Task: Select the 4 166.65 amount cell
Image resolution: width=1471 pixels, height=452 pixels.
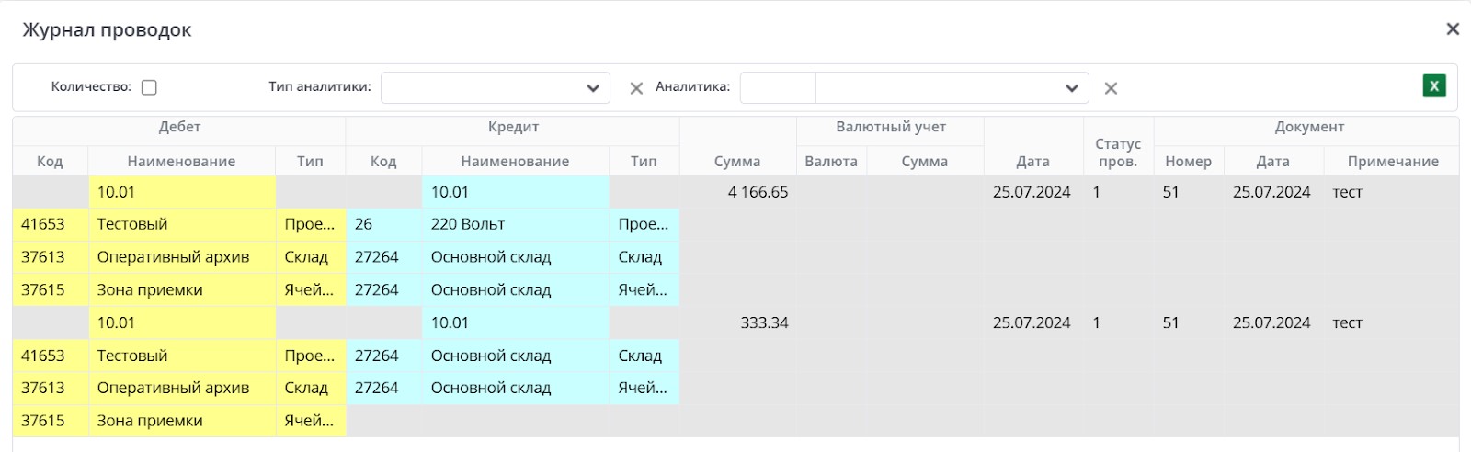Action: 758,192
